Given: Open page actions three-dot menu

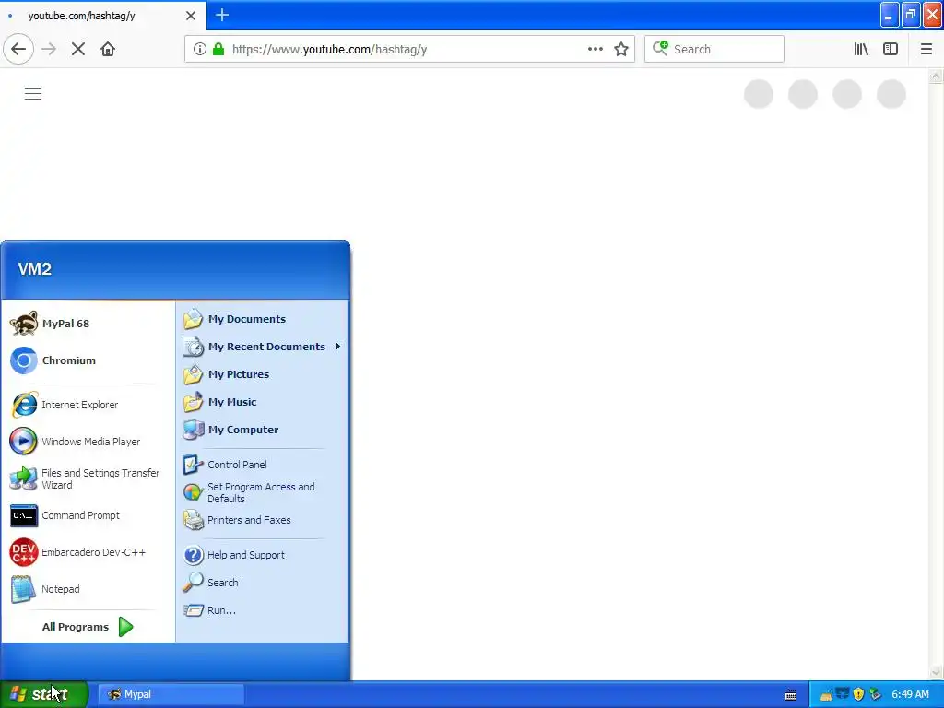Looking at the screenshot, I should 596,50.
